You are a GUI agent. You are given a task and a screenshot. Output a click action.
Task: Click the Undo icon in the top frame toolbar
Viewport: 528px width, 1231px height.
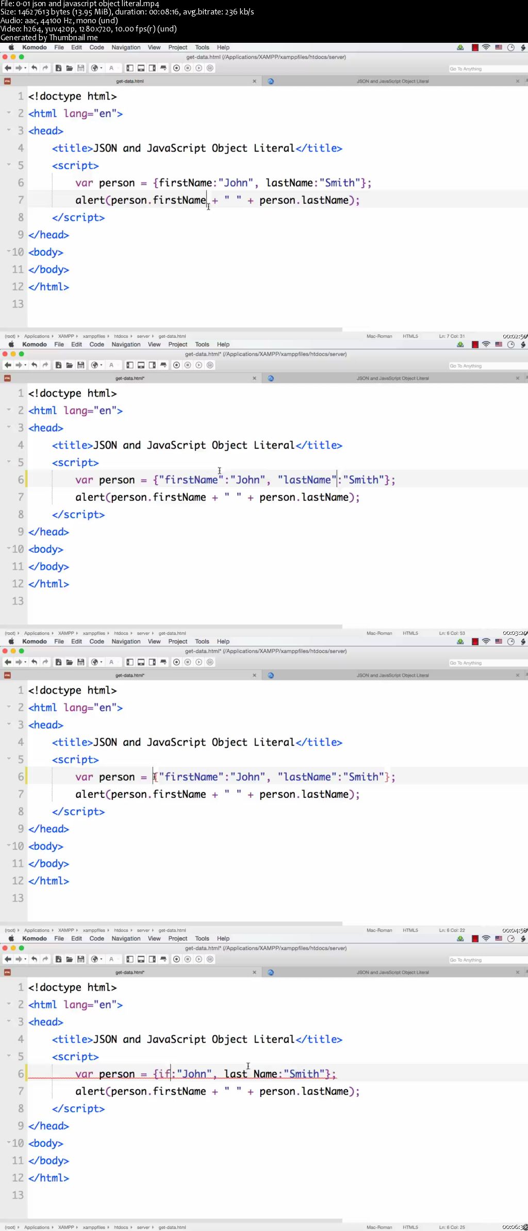(34, 68)
